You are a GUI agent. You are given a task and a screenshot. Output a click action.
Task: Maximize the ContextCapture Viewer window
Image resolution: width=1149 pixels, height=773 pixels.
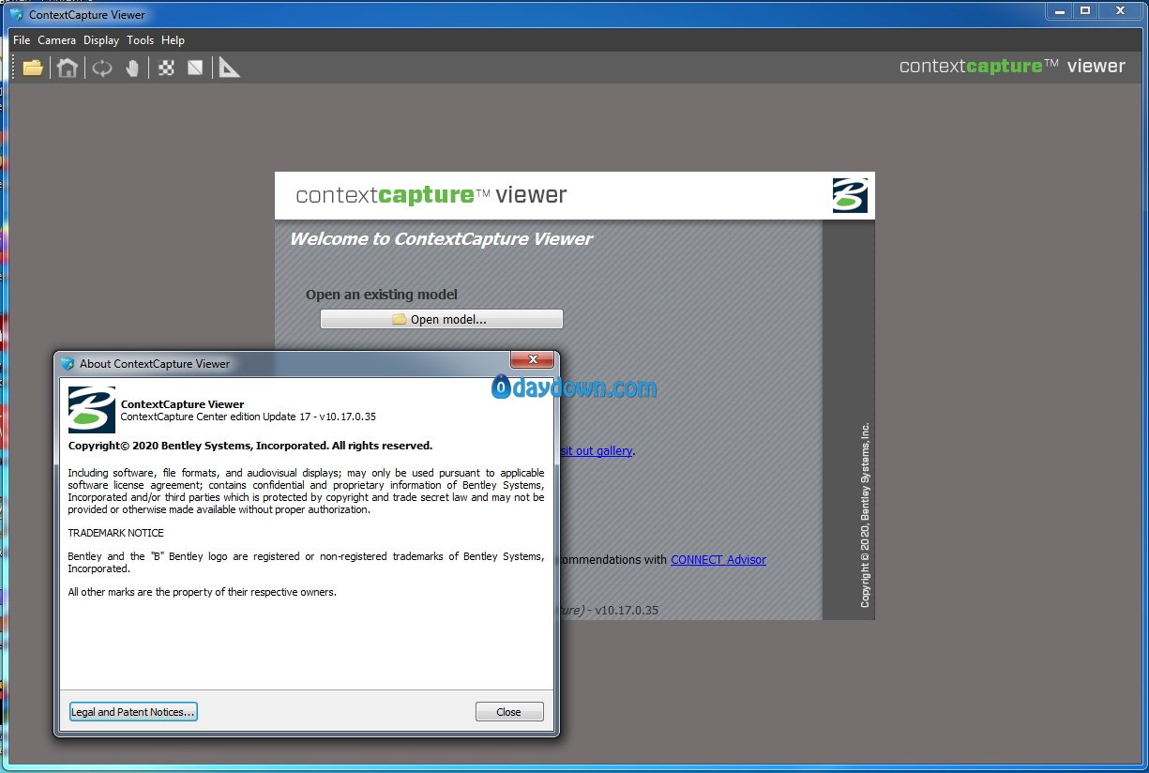coord(1084,10)
